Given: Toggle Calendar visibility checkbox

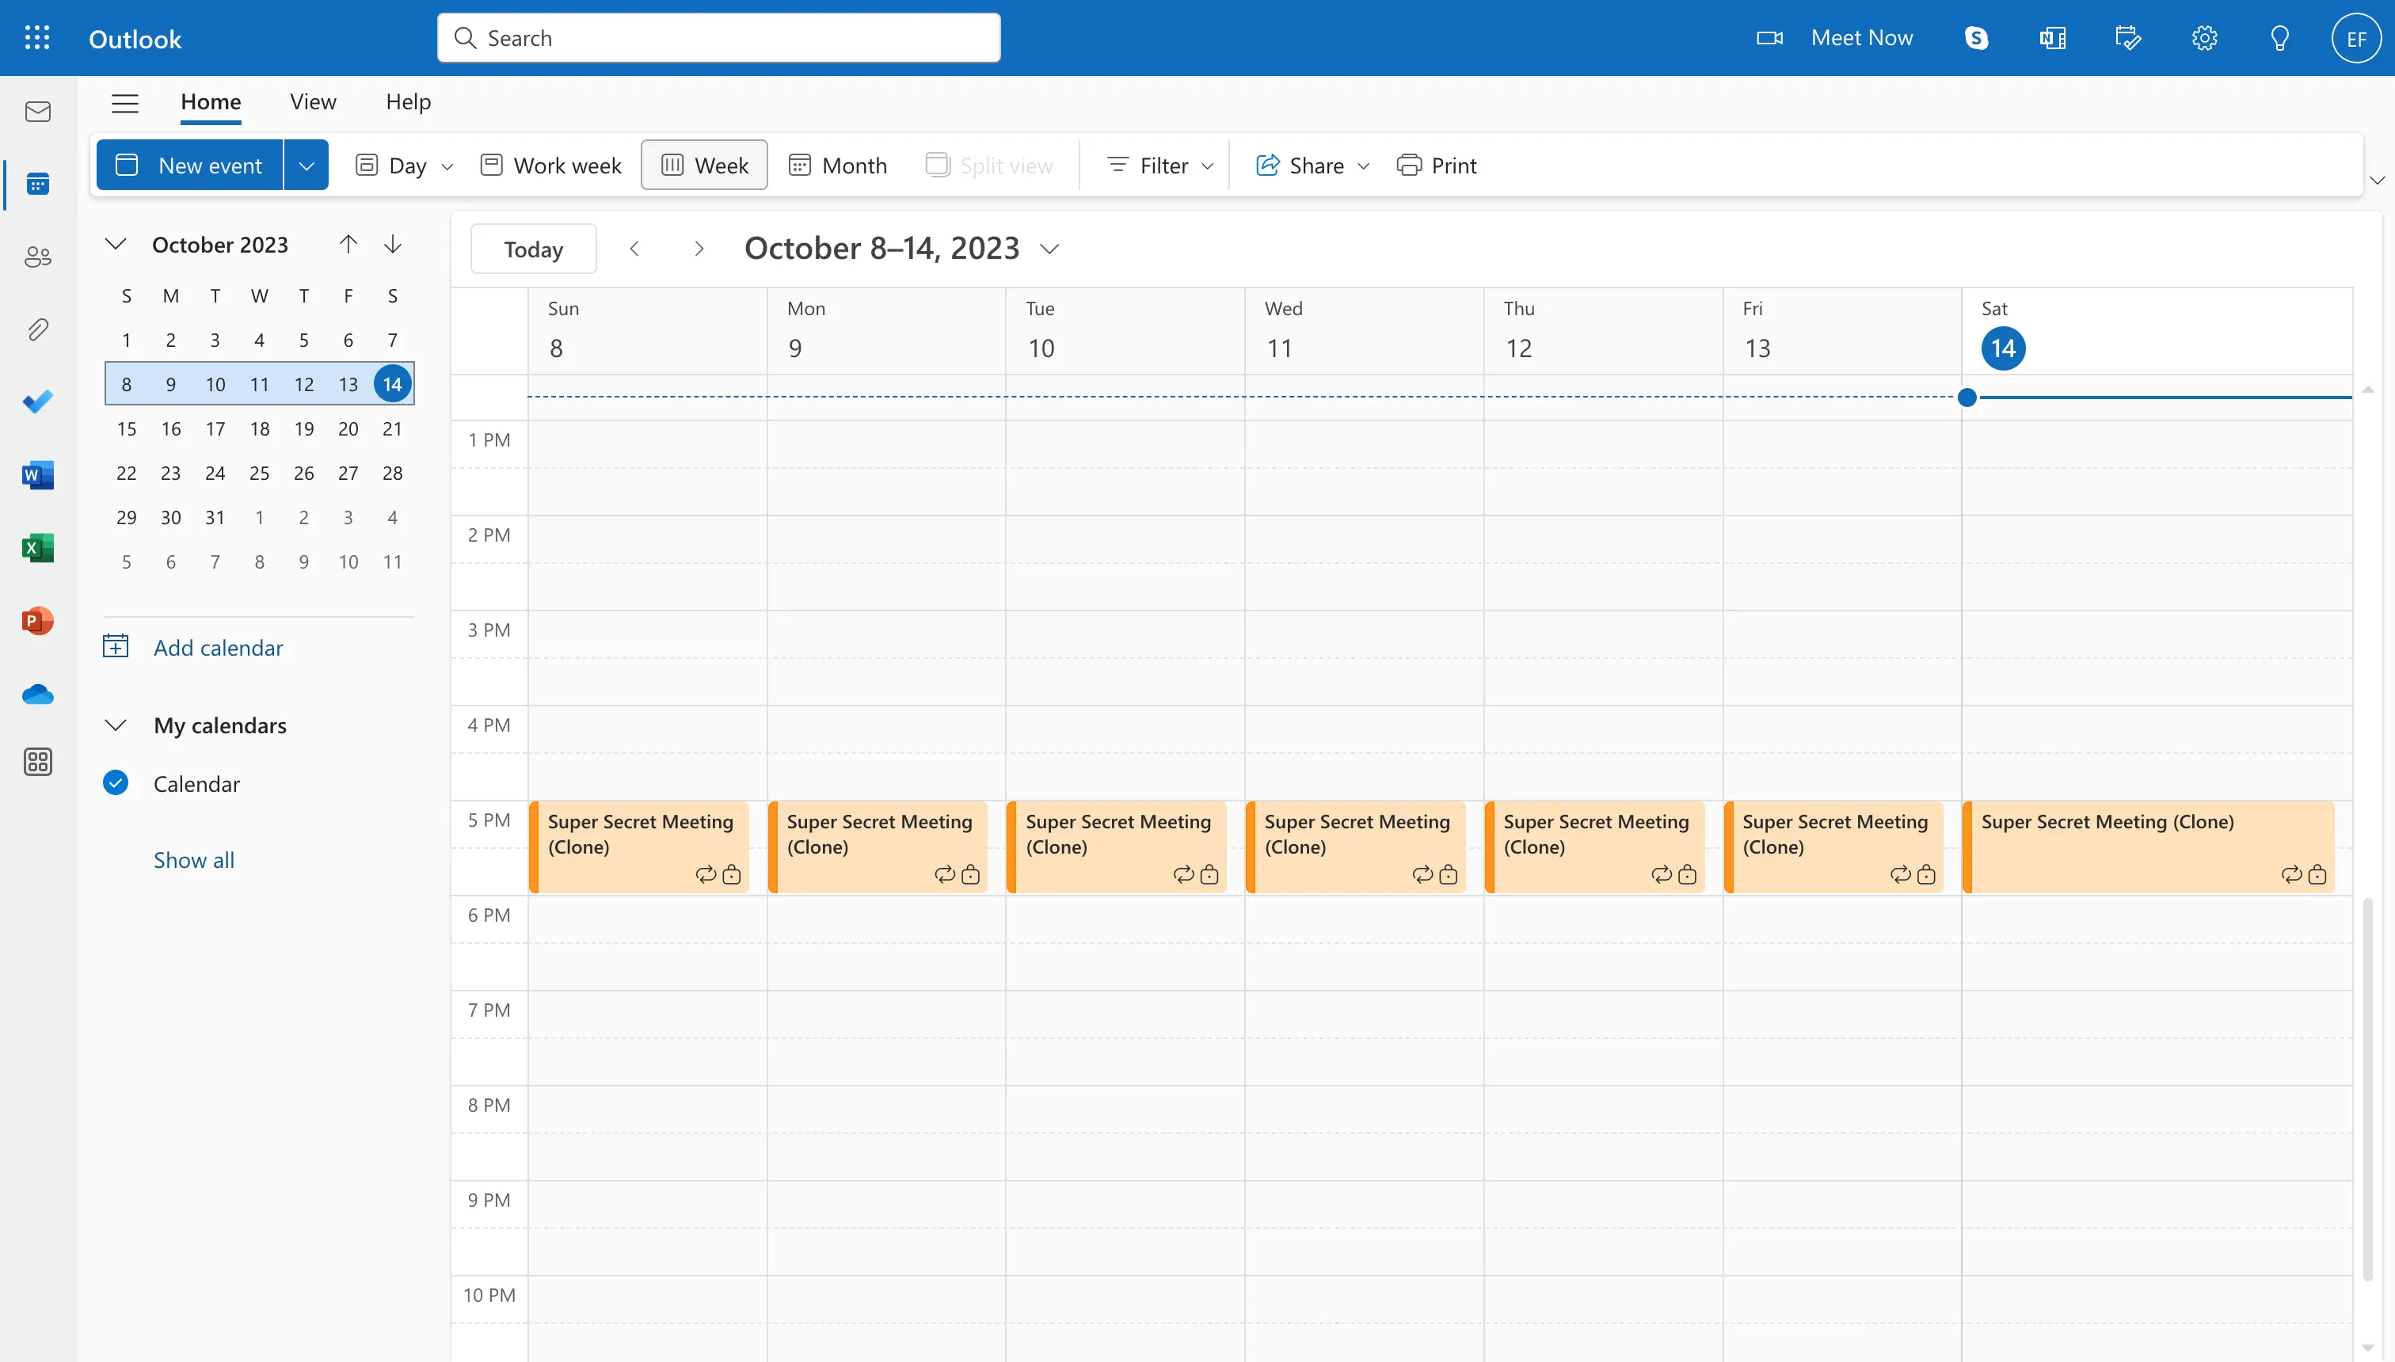Looking at the screenshot, I should coord(115,783).
